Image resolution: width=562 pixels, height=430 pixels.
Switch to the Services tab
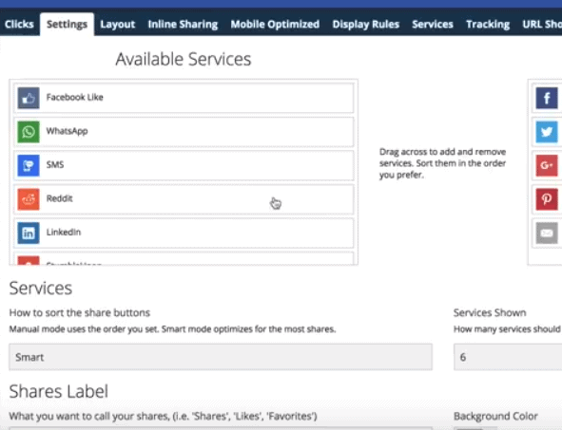pos(433,25)
